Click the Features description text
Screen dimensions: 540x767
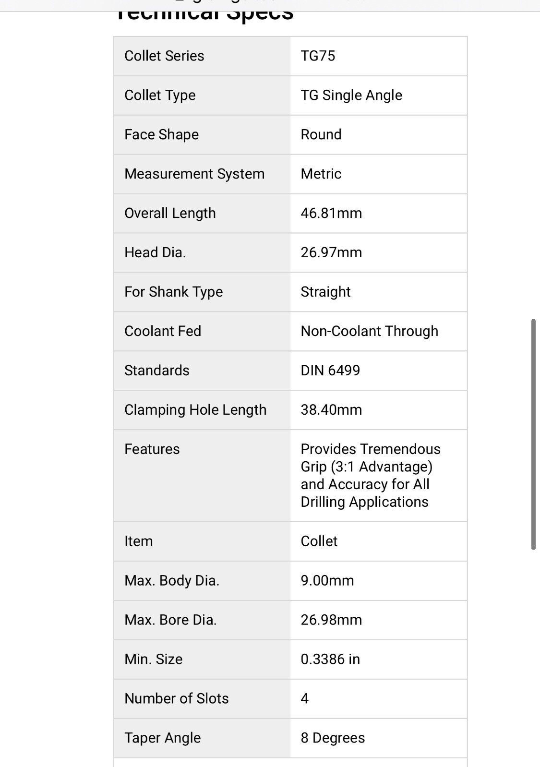point(370,475)
